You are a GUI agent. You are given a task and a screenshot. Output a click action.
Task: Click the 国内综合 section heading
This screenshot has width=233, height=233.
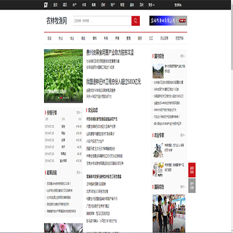[159, 56]
